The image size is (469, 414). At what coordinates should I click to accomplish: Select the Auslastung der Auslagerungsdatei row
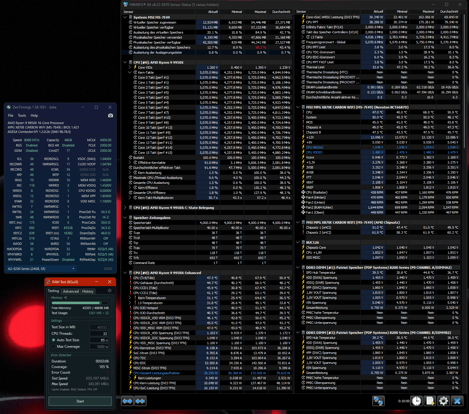(207, 52)
